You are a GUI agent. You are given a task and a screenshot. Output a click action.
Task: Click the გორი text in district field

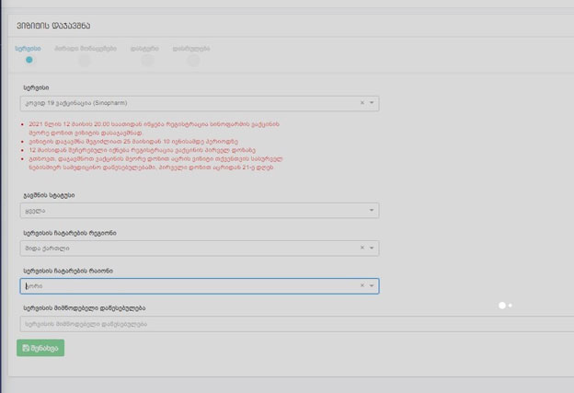(33, 286)
